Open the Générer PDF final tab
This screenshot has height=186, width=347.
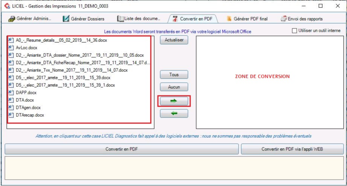(x=247, y=19)
